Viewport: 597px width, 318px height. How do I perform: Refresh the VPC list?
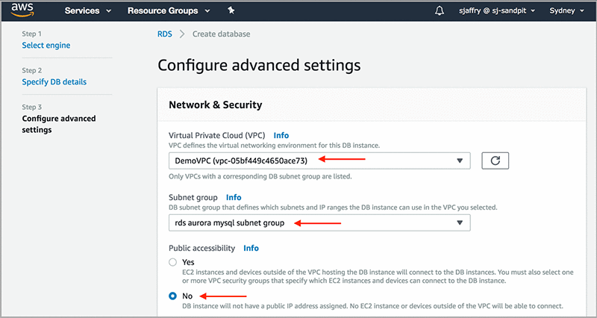(x=495, y=160)
